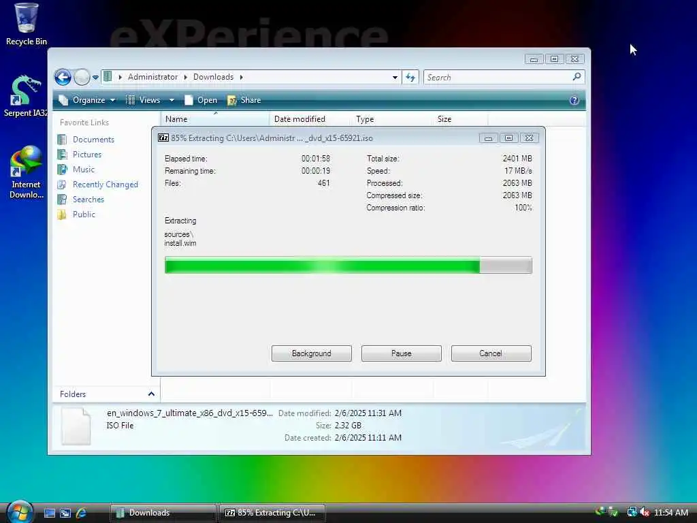697x523 pixels.
Task: Click the Music folder icon in sidebar
Action: (62, 170)
